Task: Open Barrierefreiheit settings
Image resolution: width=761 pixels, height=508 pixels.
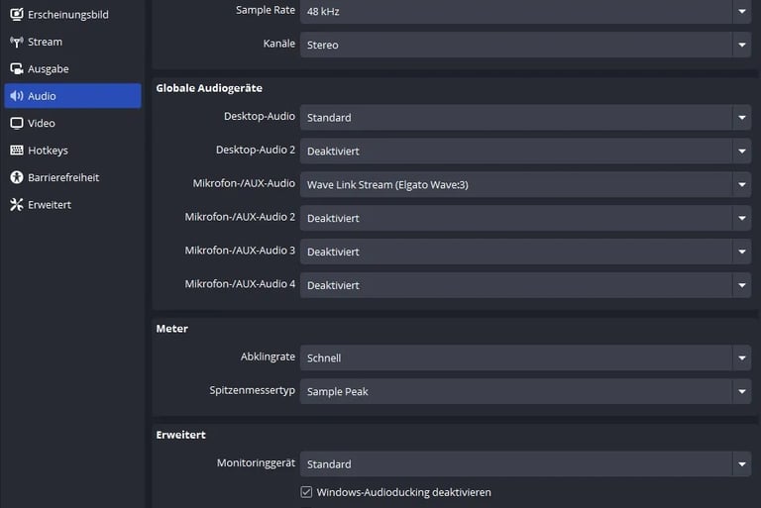Action: (x=72, y=177)
